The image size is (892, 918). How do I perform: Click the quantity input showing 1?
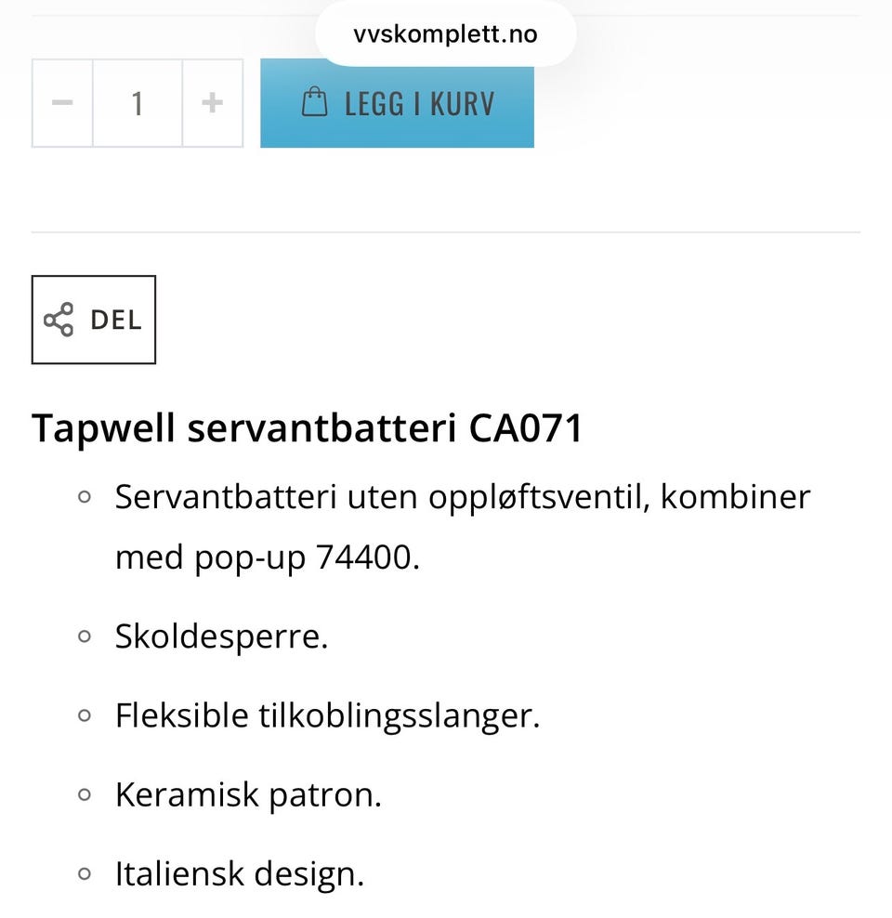pos(138,102)
